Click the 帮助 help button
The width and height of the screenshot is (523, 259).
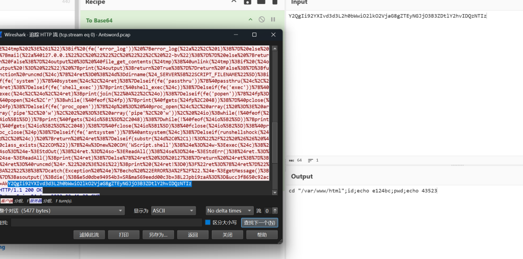click(262, 235)
